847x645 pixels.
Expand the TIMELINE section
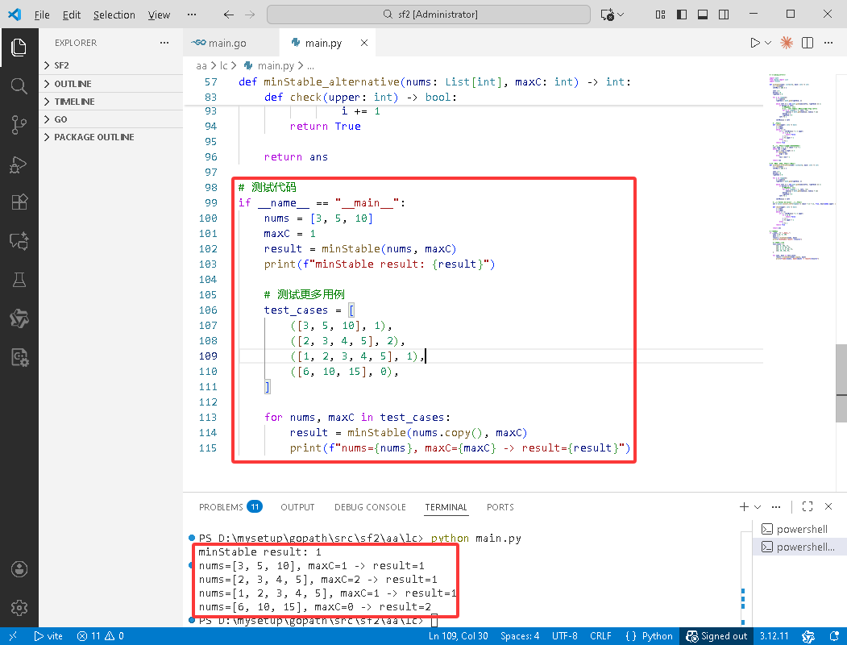coord(110,102)
